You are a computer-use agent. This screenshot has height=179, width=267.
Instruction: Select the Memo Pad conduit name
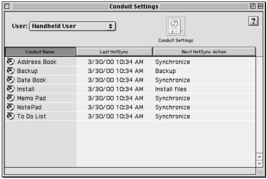pos(32,98)
